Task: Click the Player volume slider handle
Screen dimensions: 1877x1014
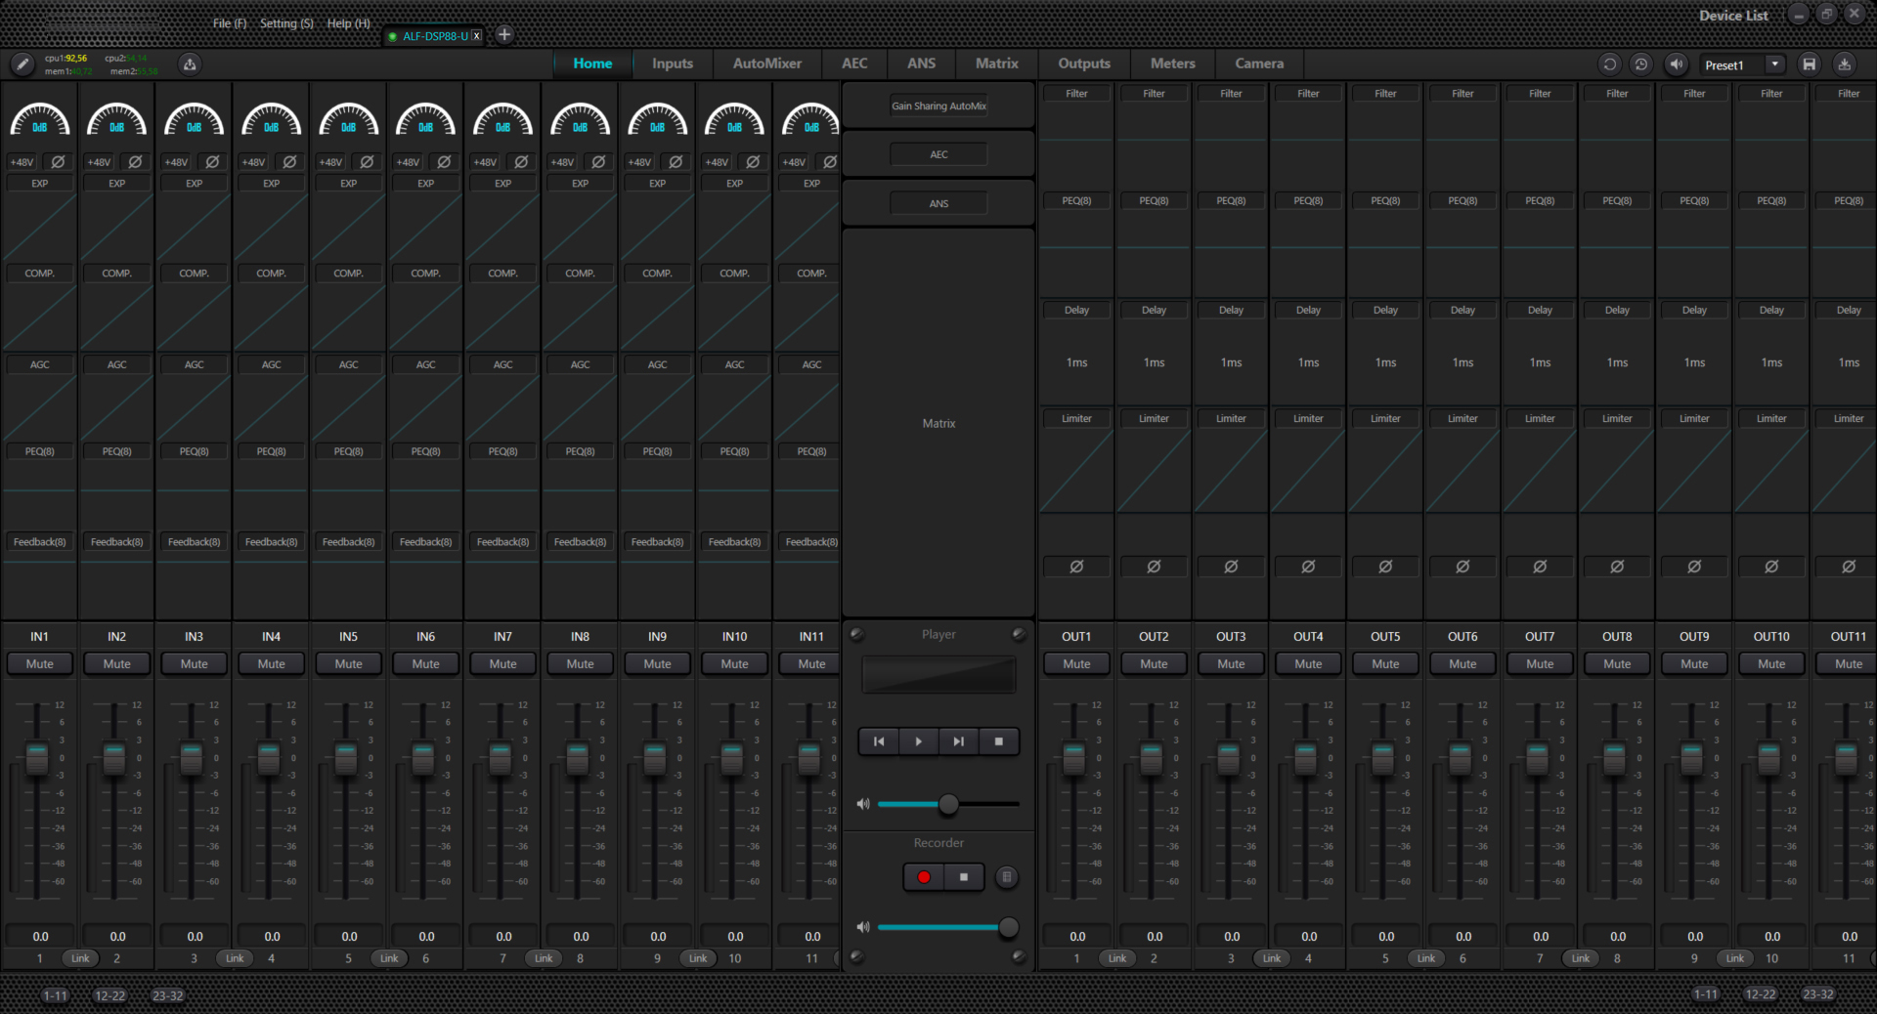Action: tap(948, 805)
